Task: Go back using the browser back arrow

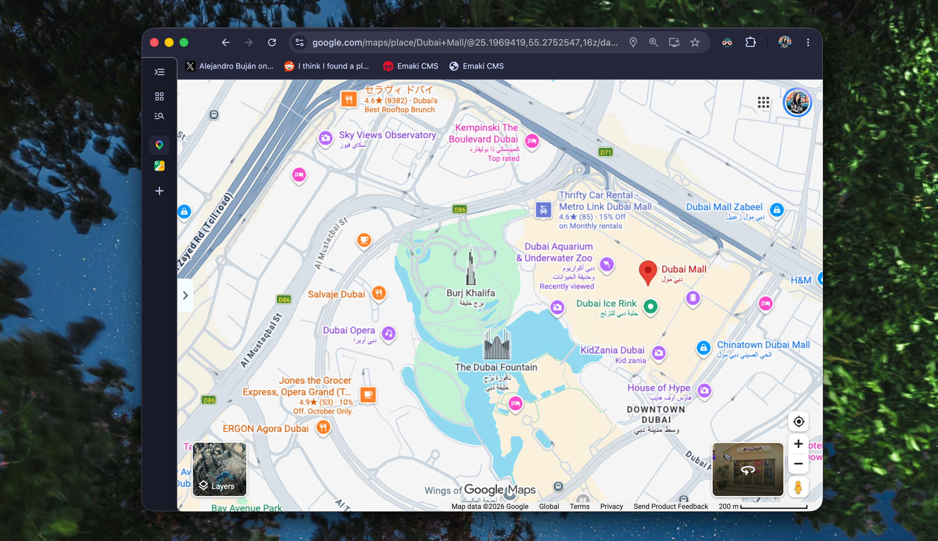Action: [x=226, y=42]
